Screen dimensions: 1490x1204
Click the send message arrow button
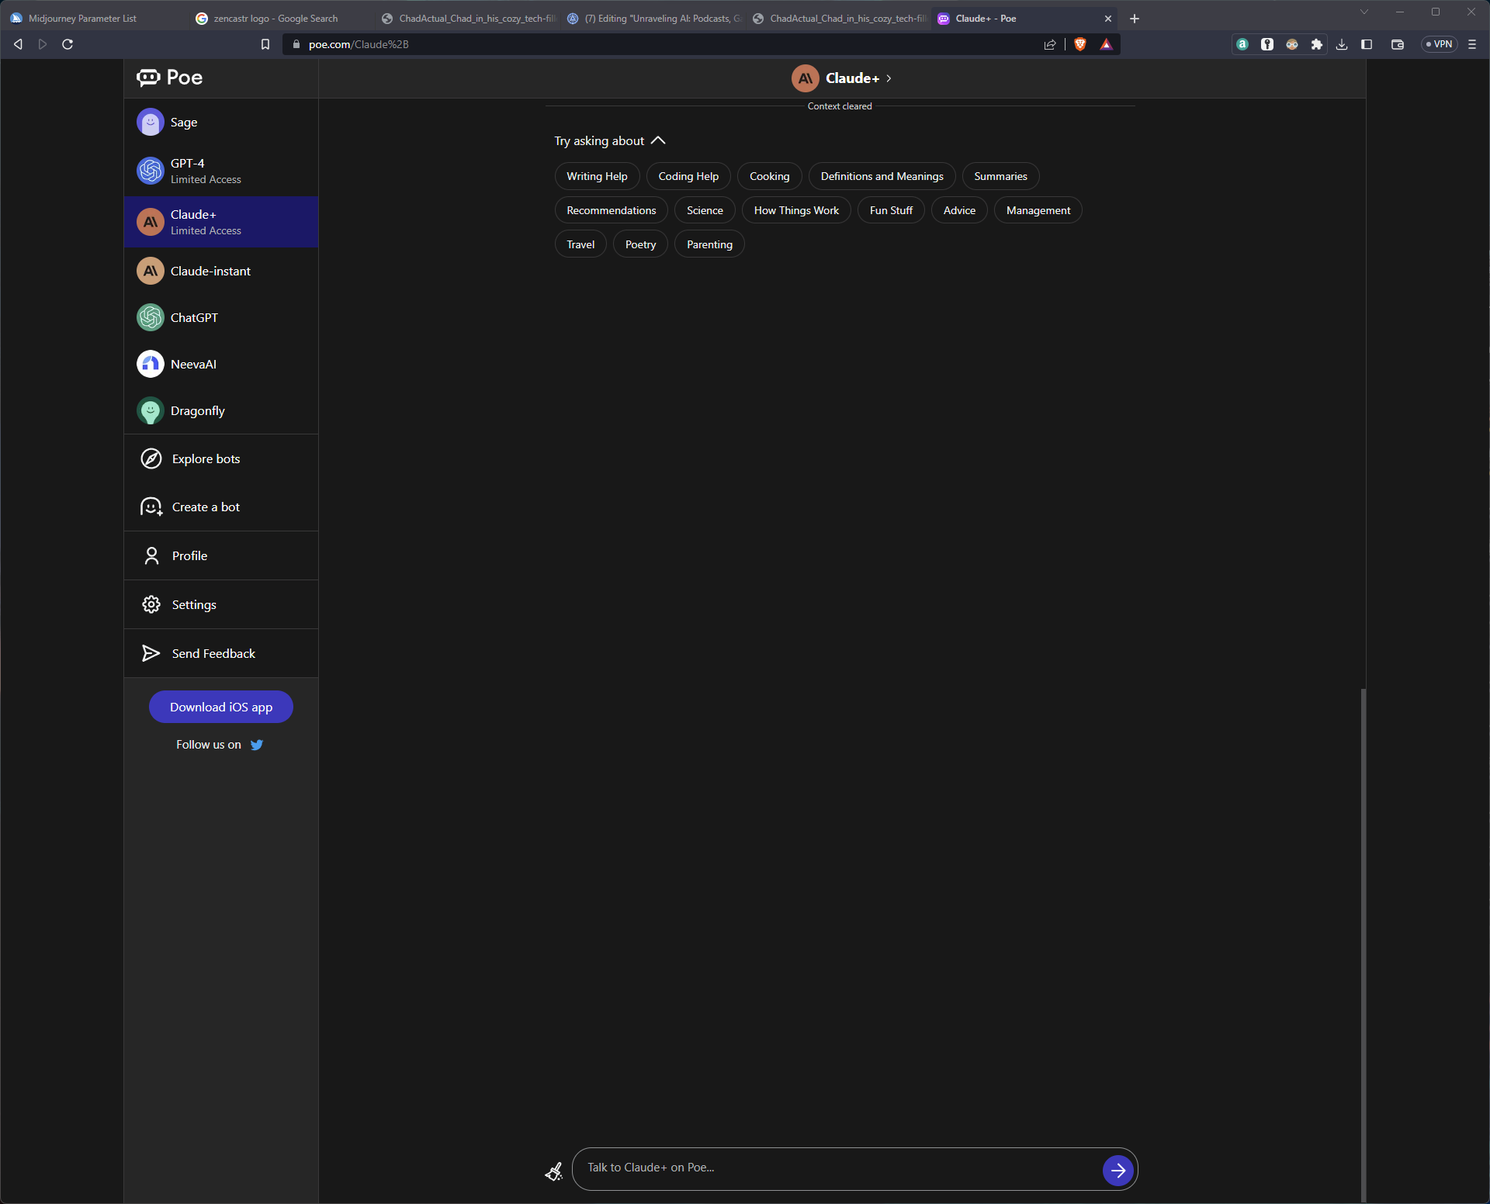click(1117, 1170)
